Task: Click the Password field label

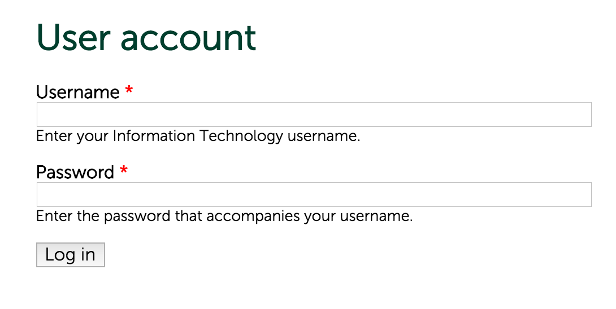Action: (75, 172)
